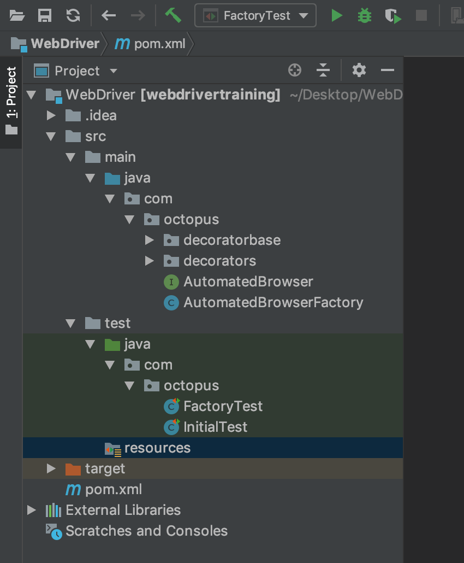Synchronize files with the refresh icon
Screen dimensions: 464x563
click(x=73, y=15)
